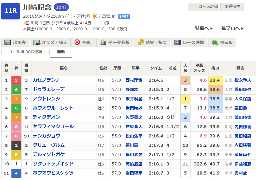The height and width of the screenshot is (180, 256).
Task: Open jockey 野畑凌's profile link
Action: (x=132, y=89)
